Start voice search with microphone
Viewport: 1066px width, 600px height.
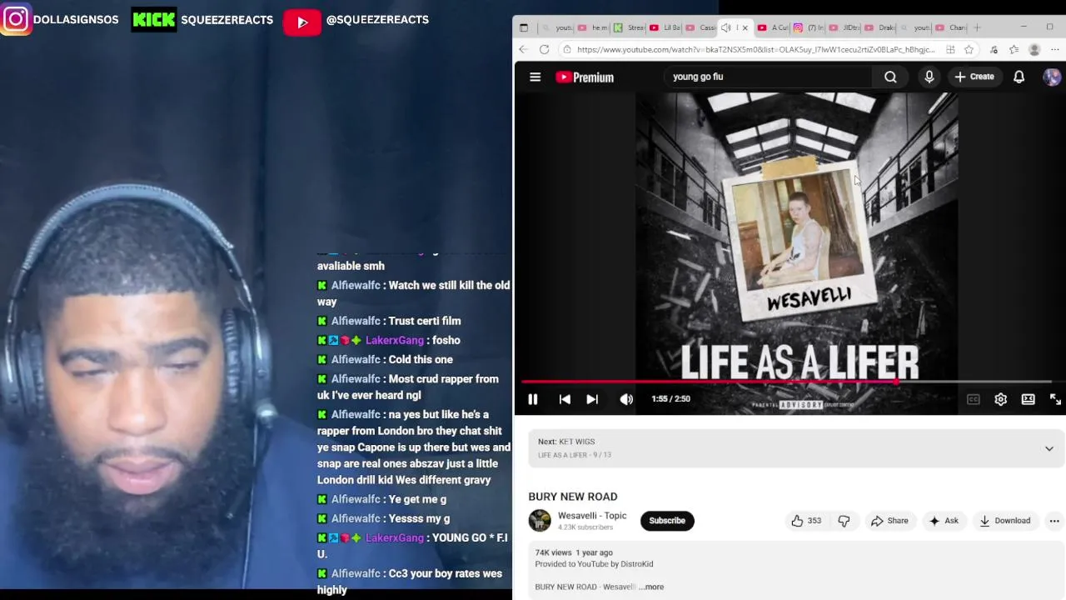[x=929, y=77]
